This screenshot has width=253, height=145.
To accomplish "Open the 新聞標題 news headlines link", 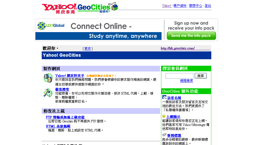I will point(174,135).
